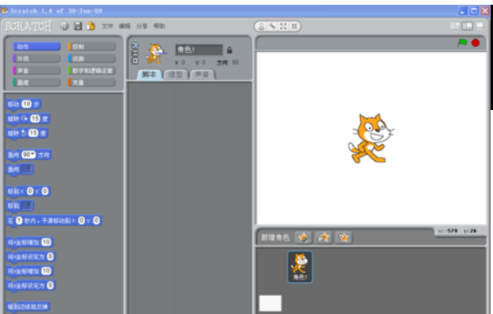Enter presentation mode
This screenshot has width=493, height=314.
(480, 26)
